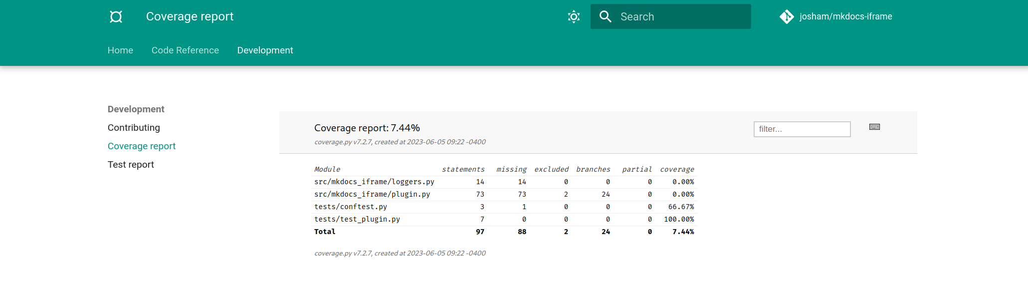Sort by the coverage column header
Viewport: 1028px width, 282px height.
coord(677,170)
